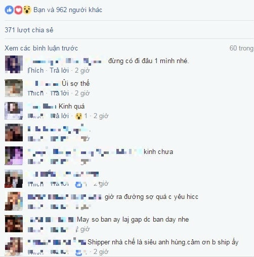Open avatar beside 'kinh chưa' comment
The height and width of the screenshot is (257, 254).
tap(14, 156)
